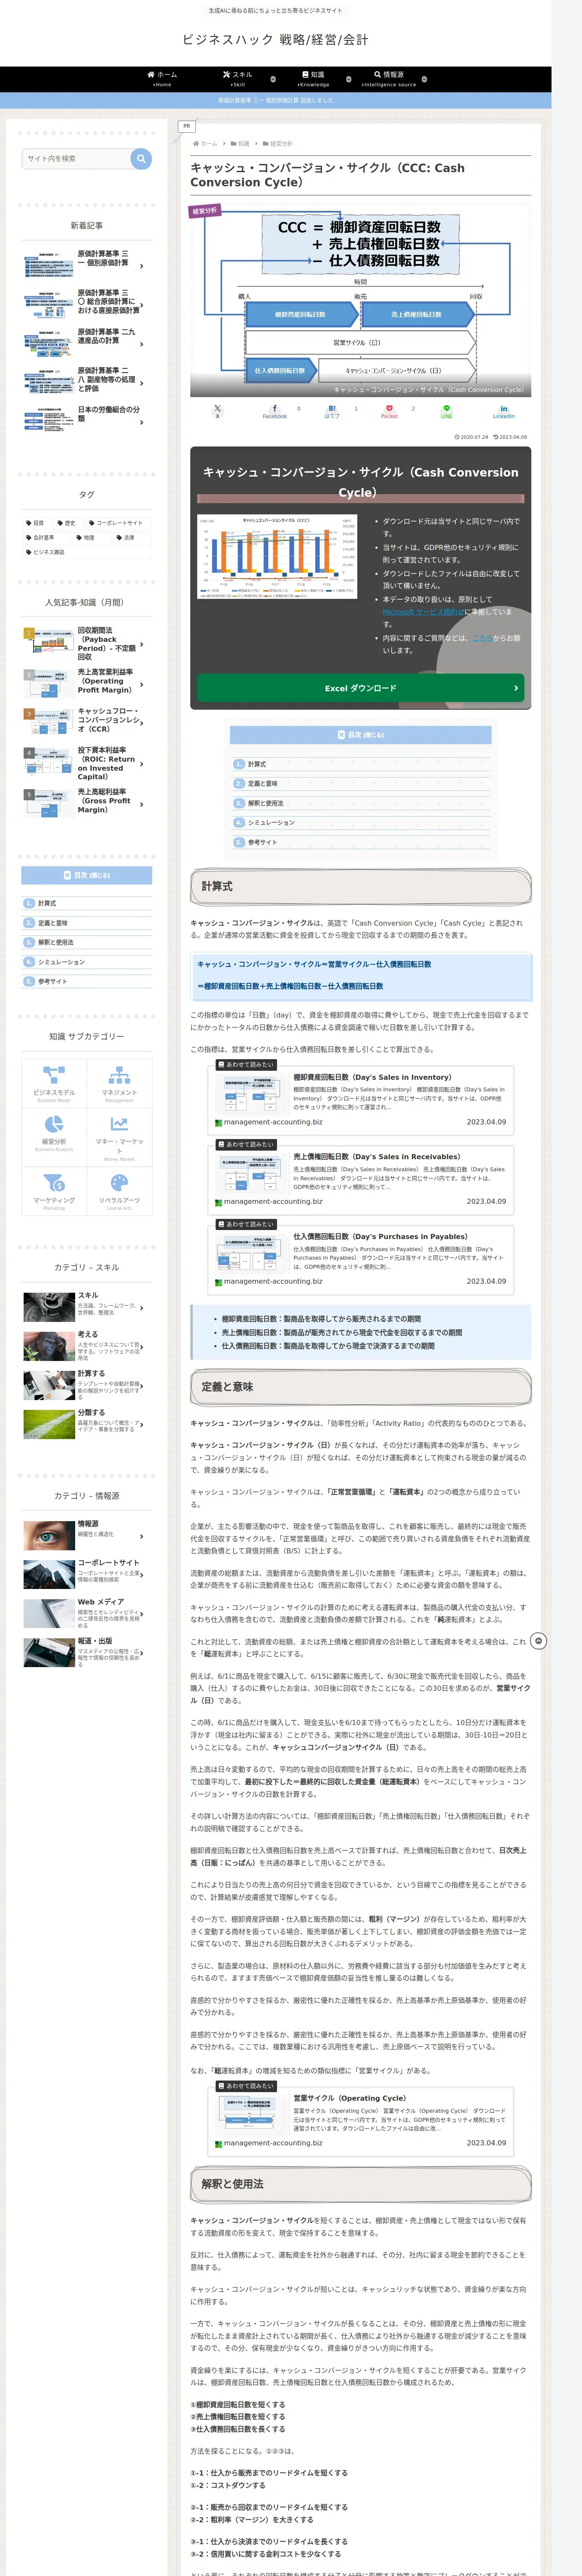
Task: Click the blue magnifier search button
Action: [x=141, y=159]
